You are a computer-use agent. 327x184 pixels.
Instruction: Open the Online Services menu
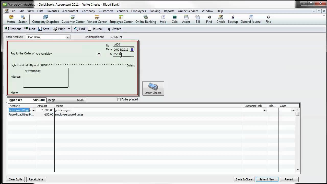point(188,11)
